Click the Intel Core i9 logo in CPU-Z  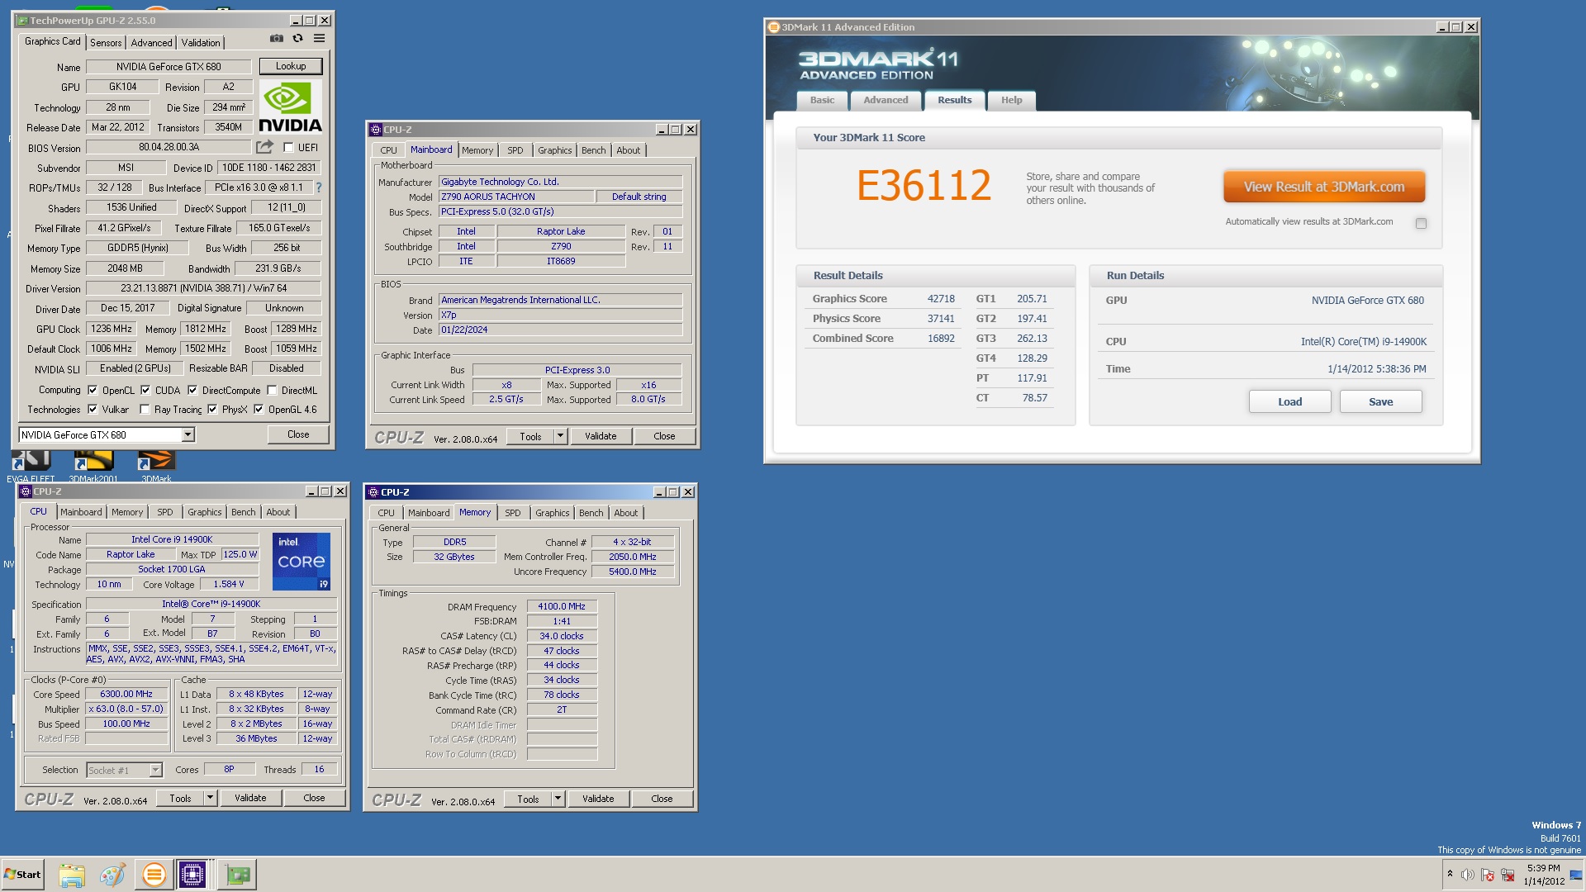click(302, 562)
